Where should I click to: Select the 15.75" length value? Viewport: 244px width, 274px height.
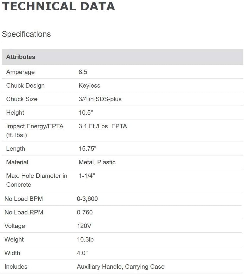[x=88, y=149]
